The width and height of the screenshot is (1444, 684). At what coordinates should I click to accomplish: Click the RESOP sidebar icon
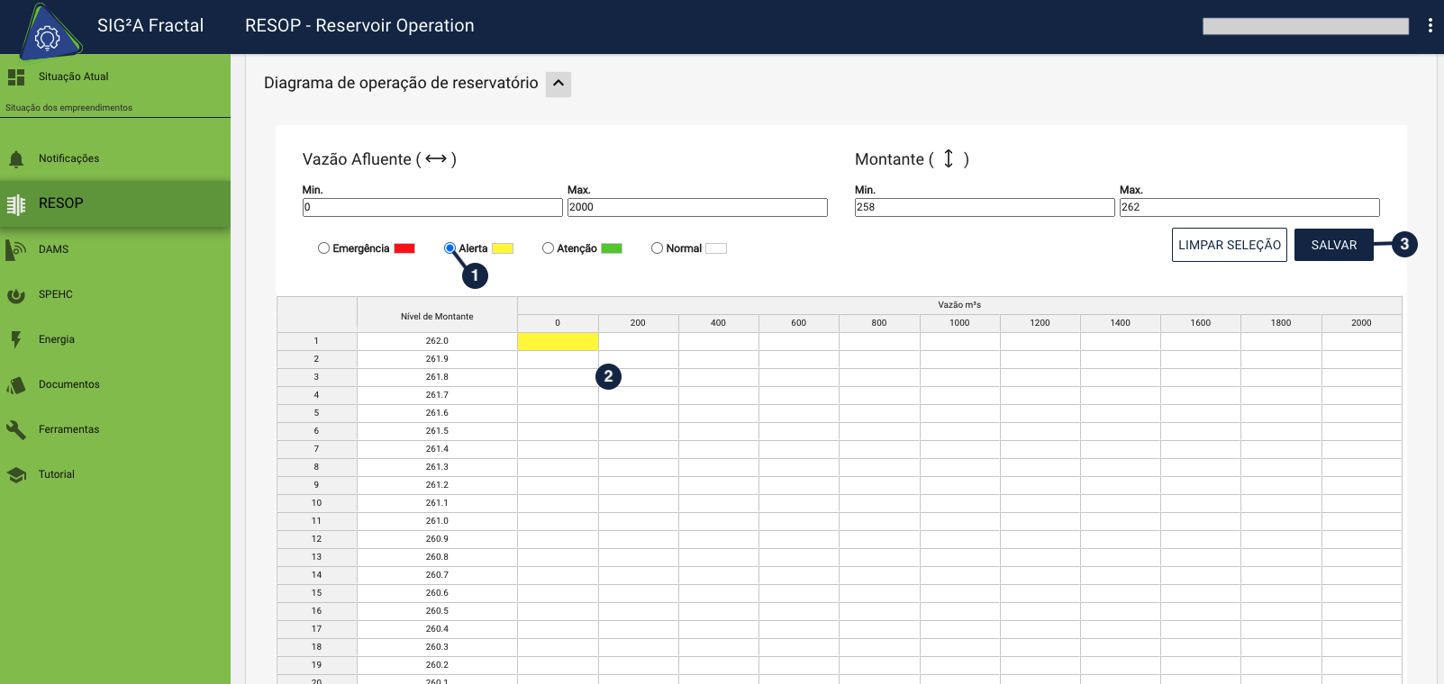click(16, 204)
